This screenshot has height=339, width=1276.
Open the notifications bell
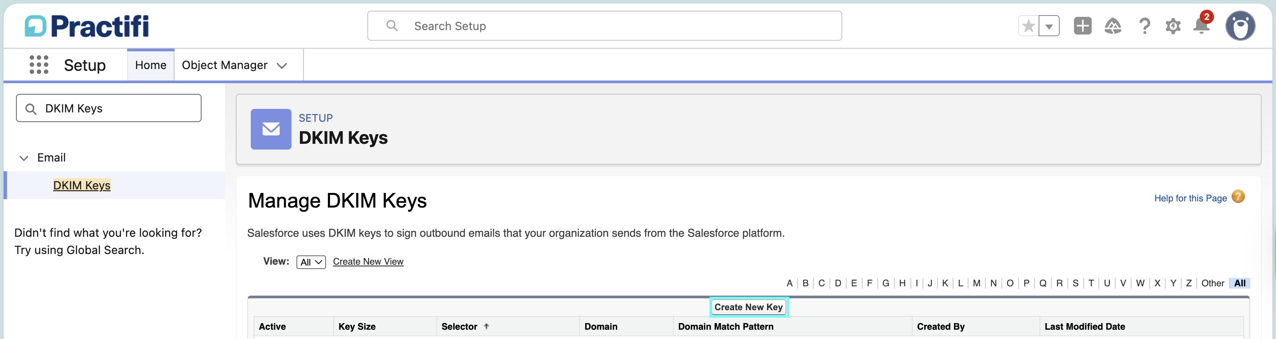pos(1202,25)
